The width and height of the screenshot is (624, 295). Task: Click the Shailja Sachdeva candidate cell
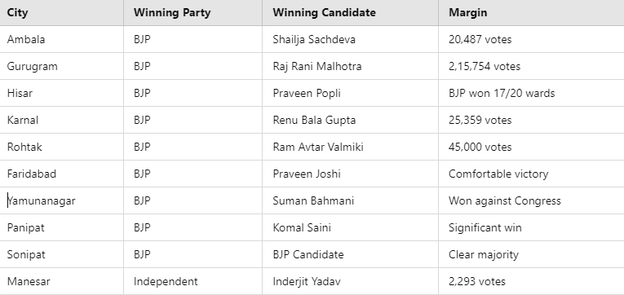pos(350,39)
